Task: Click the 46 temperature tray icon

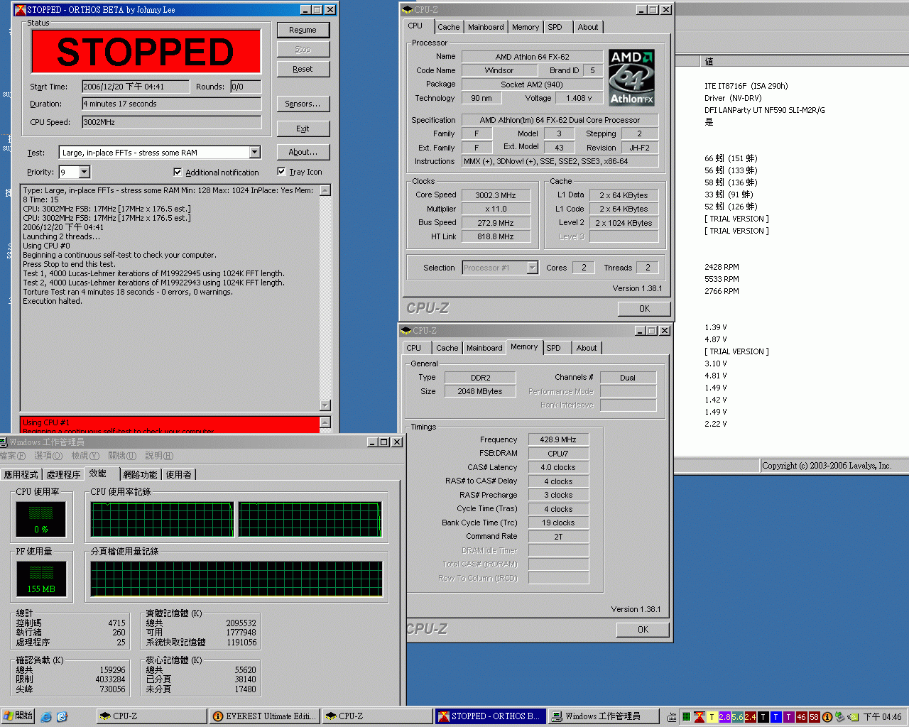Action: 802,717
